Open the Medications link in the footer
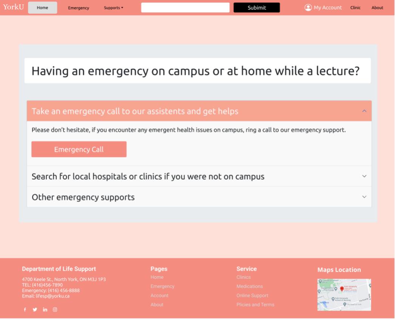Screen dimensions: 395x320 249,286
